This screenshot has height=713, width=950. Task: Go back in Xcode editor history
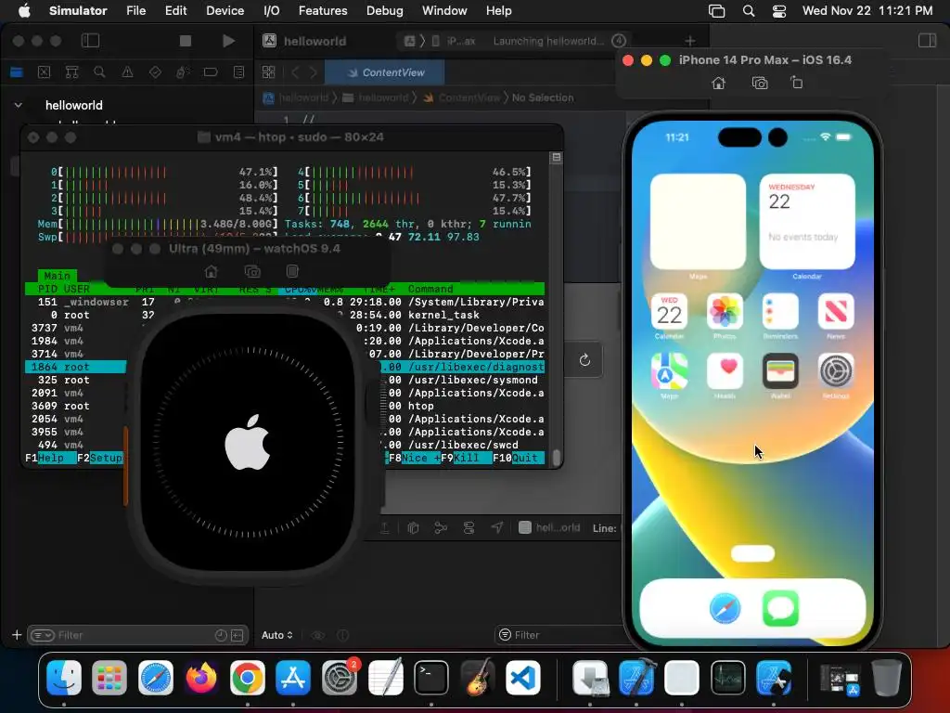(x=296, y=72)
